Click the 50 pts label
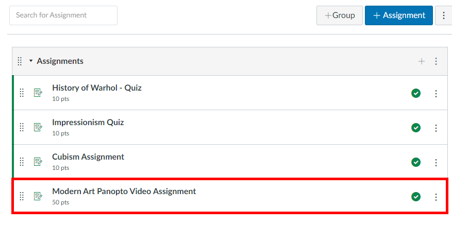Image resolution: width=452 pixels, height=225 pixels. (60, 202)
